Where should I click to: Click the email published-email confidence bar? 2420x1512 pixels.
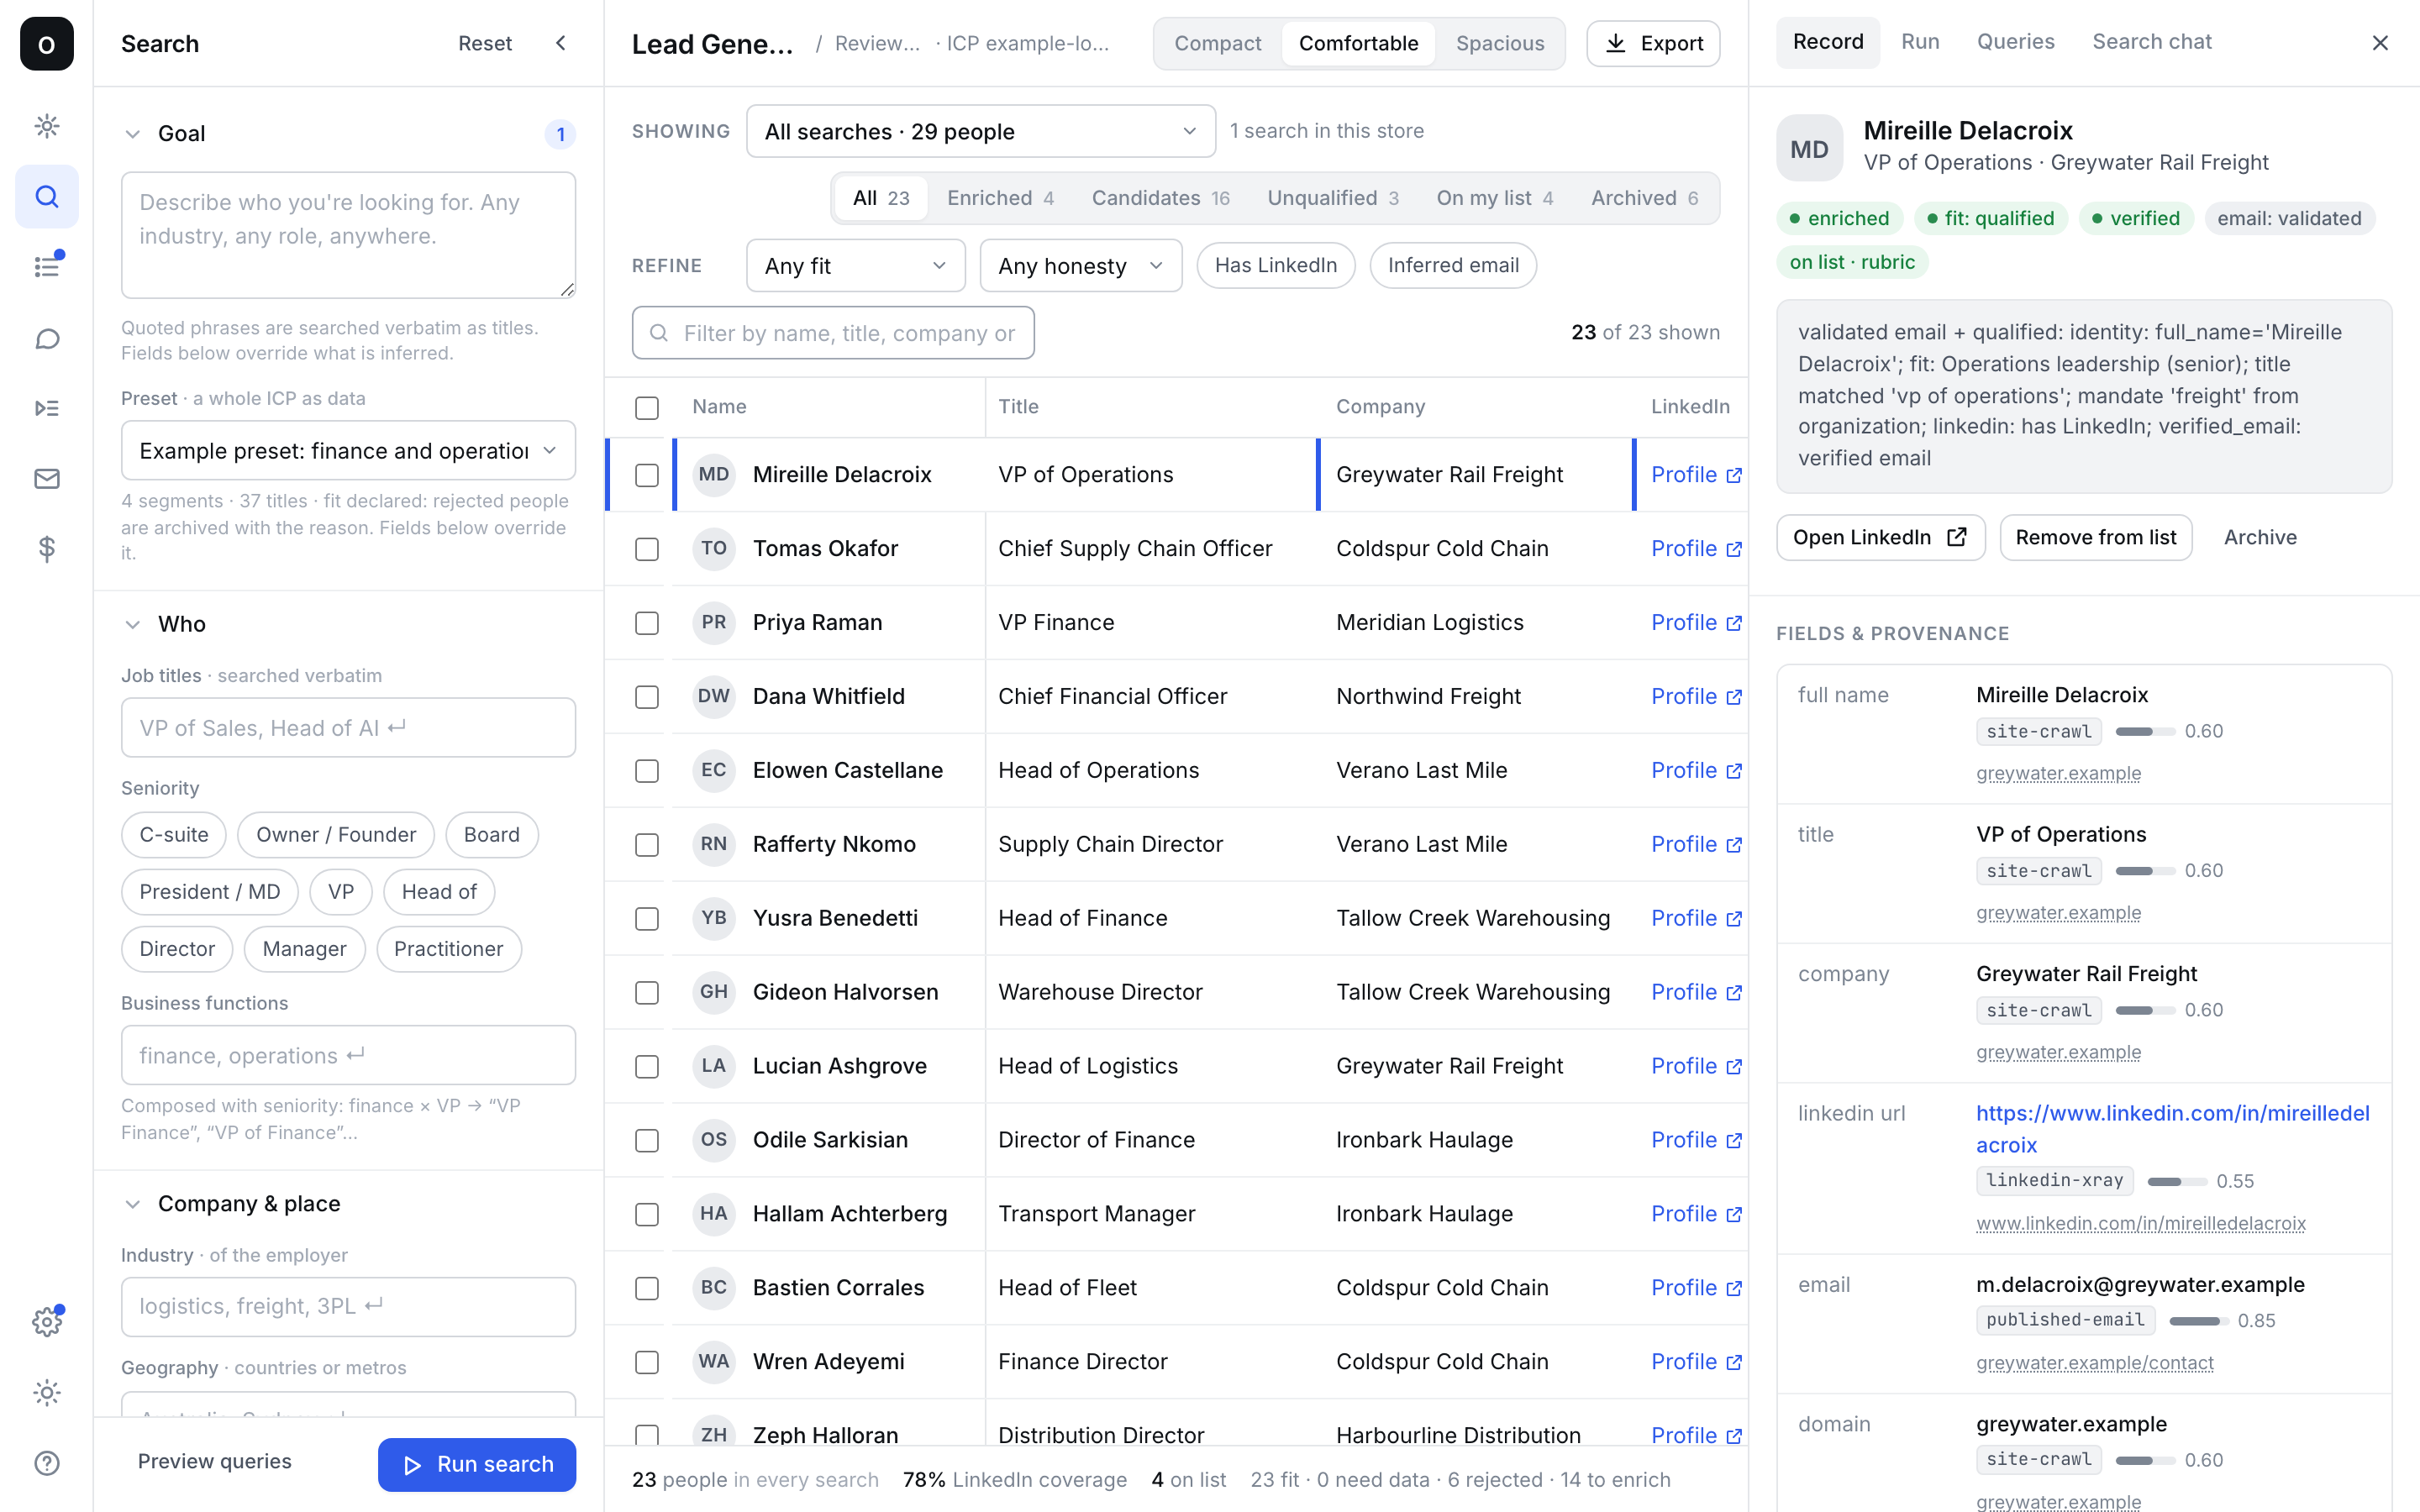pos(2198,1321)
